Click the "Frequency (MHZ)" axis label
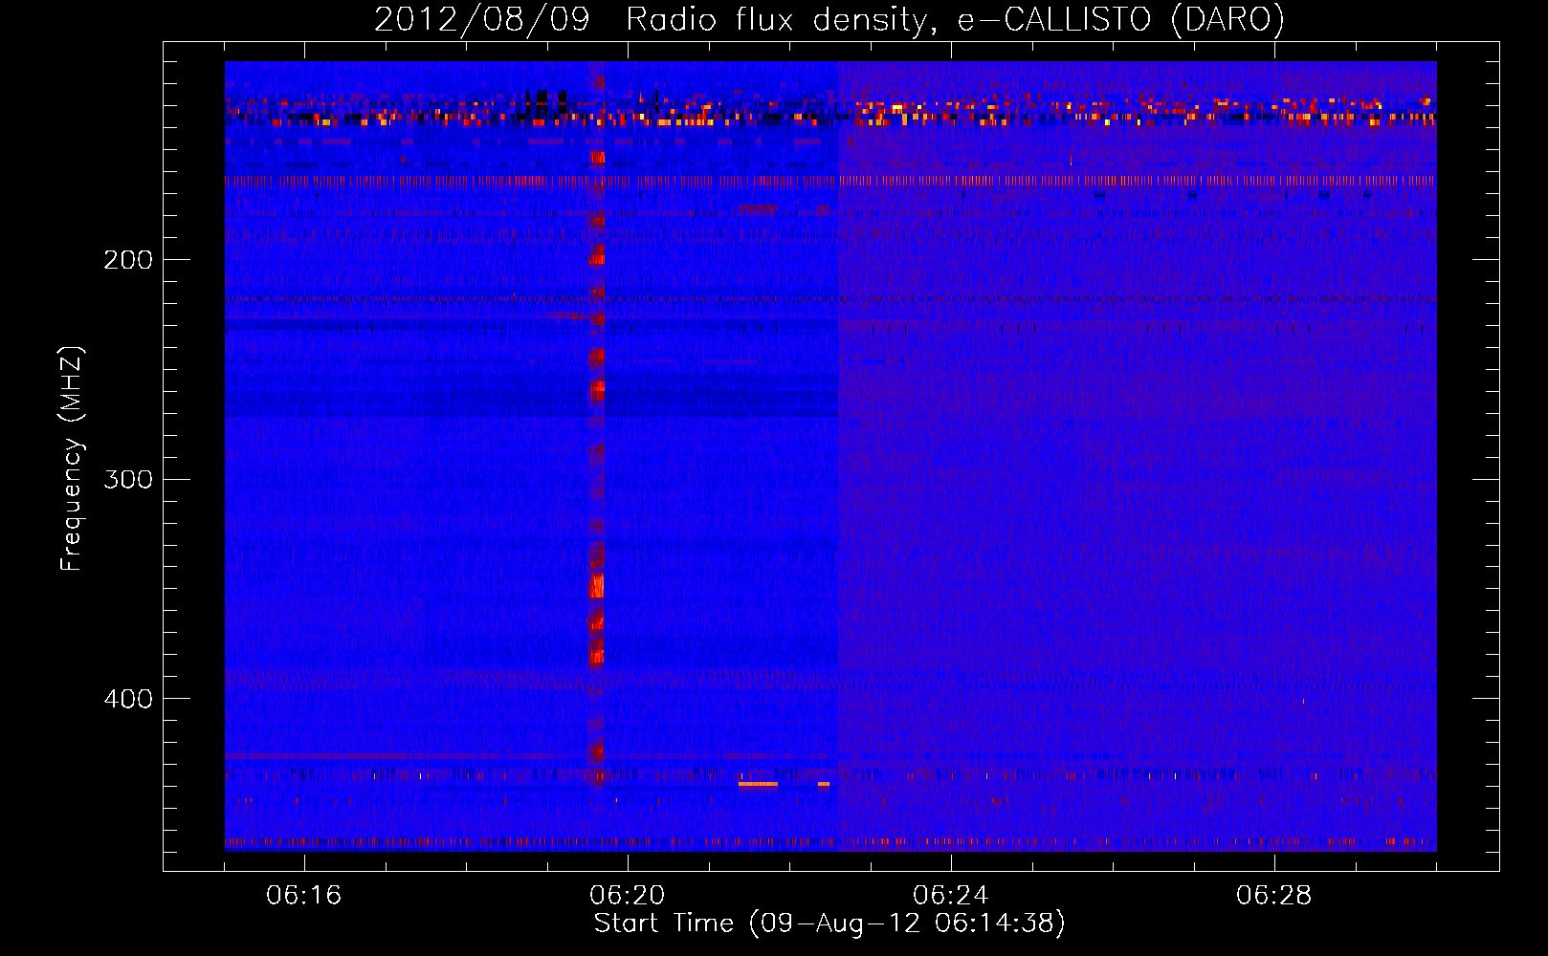This screenshot has width=1548, height=956. 72,459
